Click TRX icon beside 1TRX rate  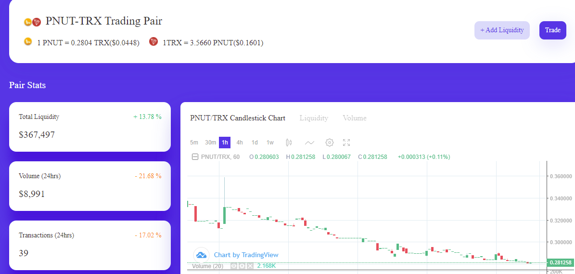click(153, 41)
